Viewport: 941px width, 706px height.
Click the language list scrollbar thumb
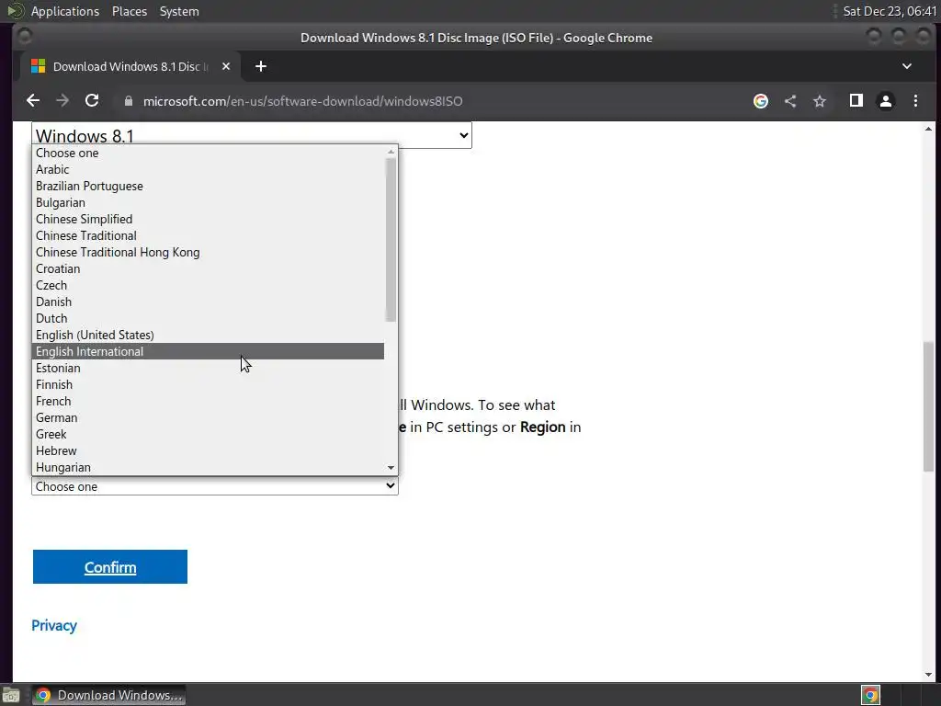click(391, 240)
